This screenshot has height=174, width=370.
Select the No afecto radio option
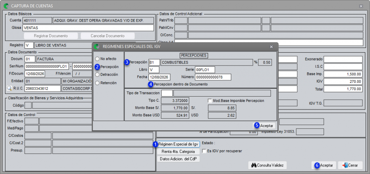pos(97,59)
